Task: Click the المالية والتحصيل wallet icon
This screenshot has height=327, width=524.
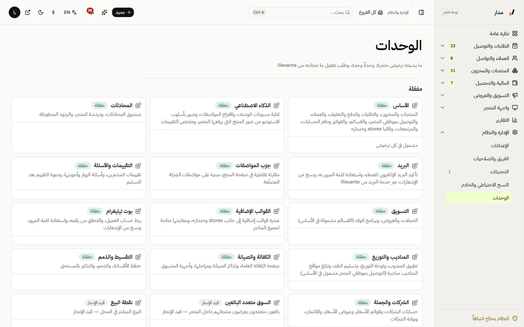Action: pyautogui.click(x=515, y=83)
